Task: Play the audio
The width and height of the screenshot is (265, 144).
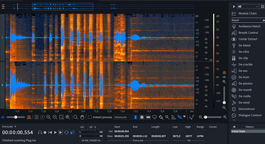Action: click(x=55, y=133)
